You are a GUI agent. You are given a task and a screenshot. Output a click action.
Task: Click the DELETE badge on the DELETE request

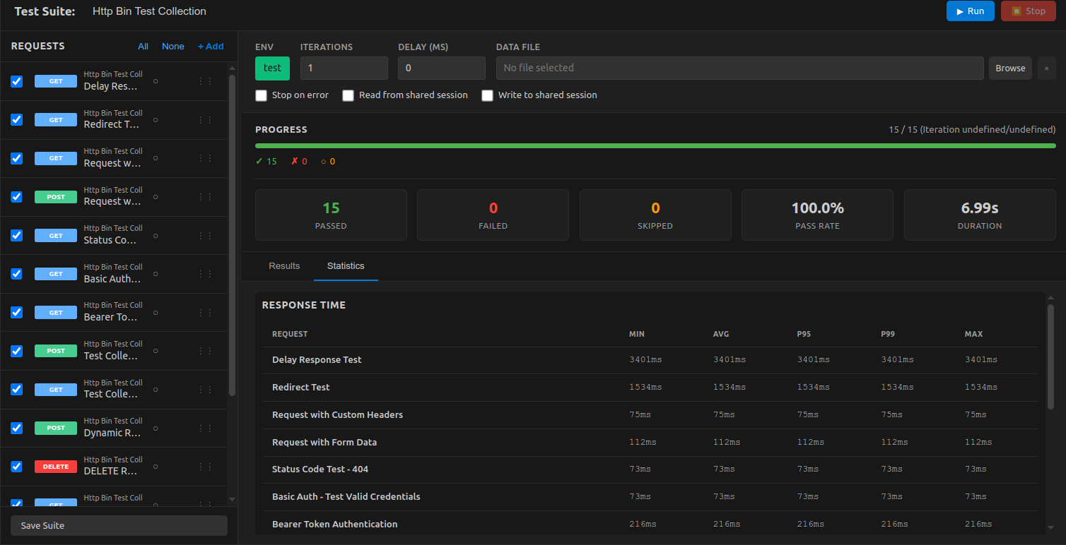click(56, 467)
